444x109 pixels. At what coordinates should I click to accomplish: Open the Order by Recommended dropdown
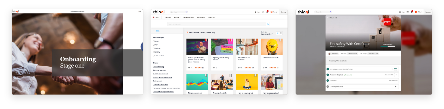[267, 34]
